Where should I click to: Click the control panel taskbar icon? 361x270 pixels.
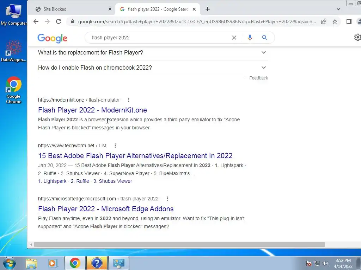click(x=118, y=263)
